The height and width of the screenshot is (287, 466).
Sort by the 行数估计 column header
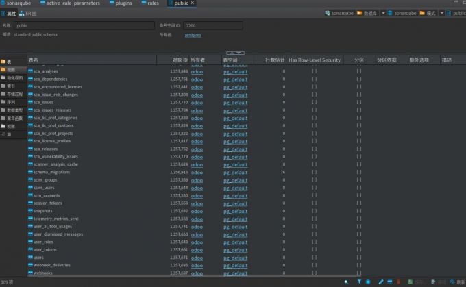[x=270, y=60]
